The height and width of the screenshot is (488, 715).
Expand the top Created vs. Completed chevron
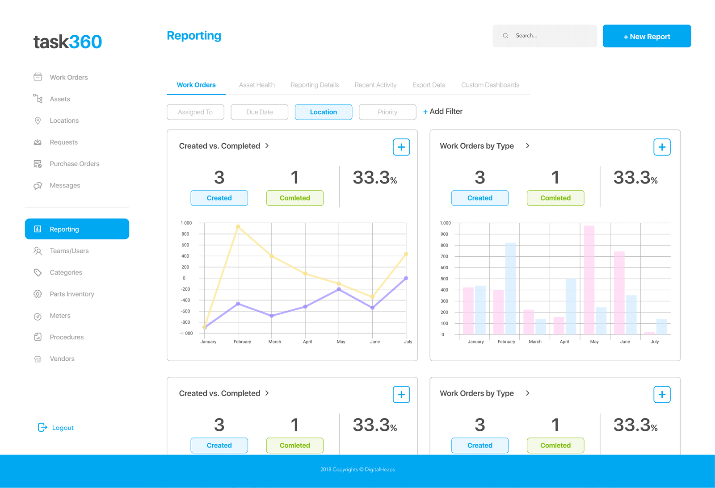[x=267, y=146]
